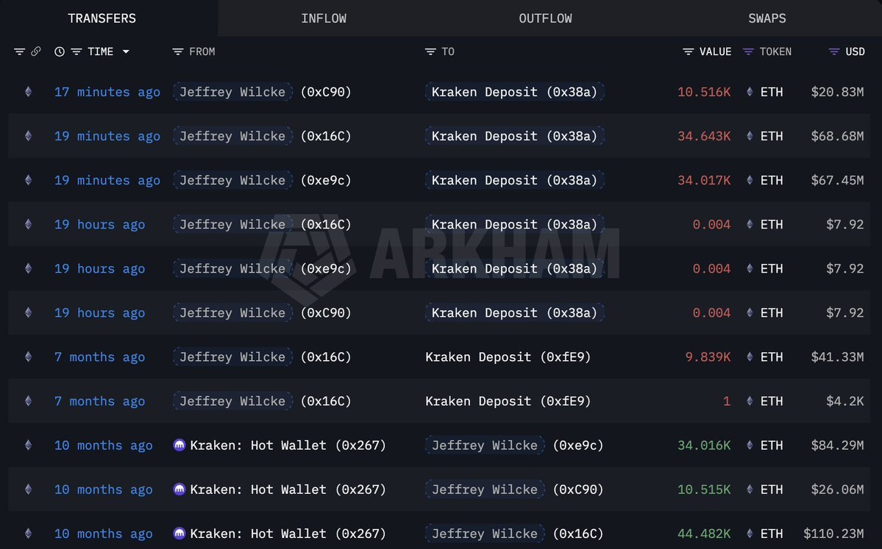
Task: Open the Jeffrey Wilcke (0xC90) entity tag
Action: coord(232,92)
